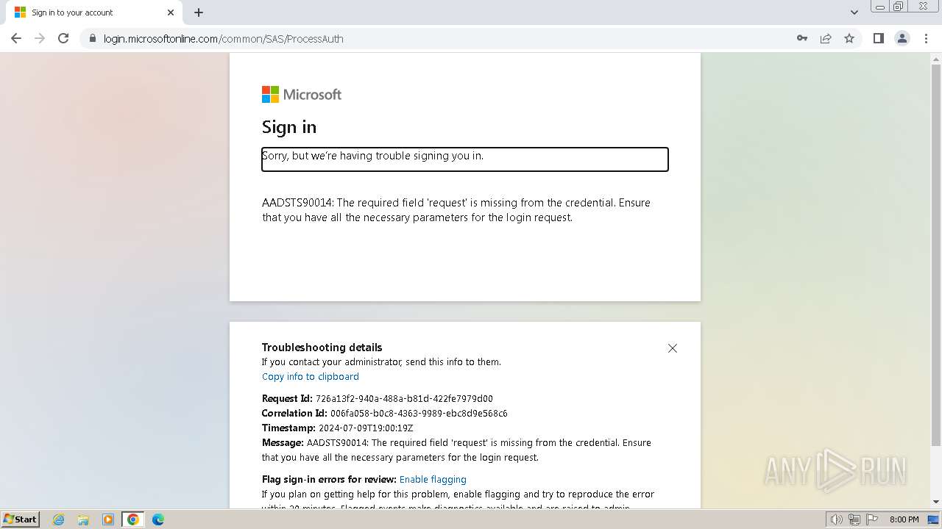The height and width of the screenshot is (529, 942).
Task: Select the Chrome taskbar icon
Action: coord(132,519)
